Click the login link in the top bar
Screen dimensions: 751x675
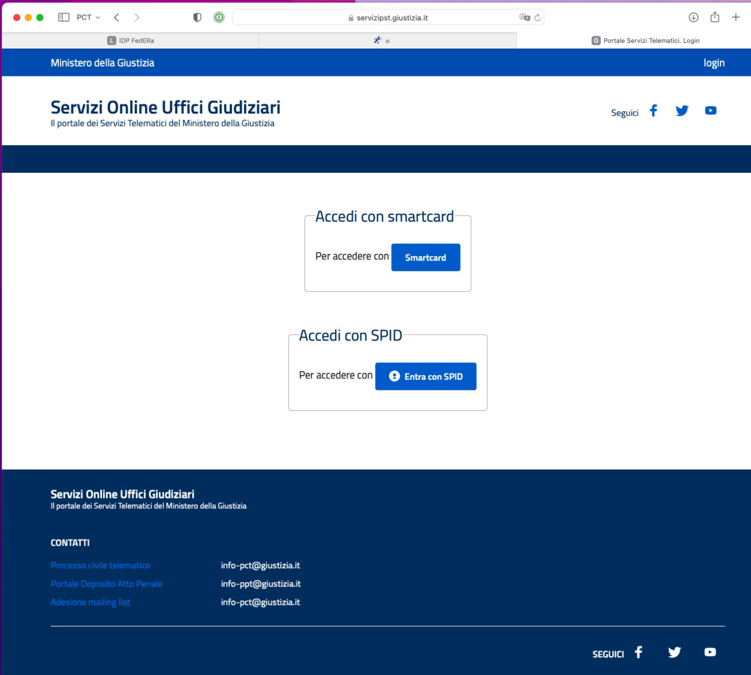[x=714, y=63]
